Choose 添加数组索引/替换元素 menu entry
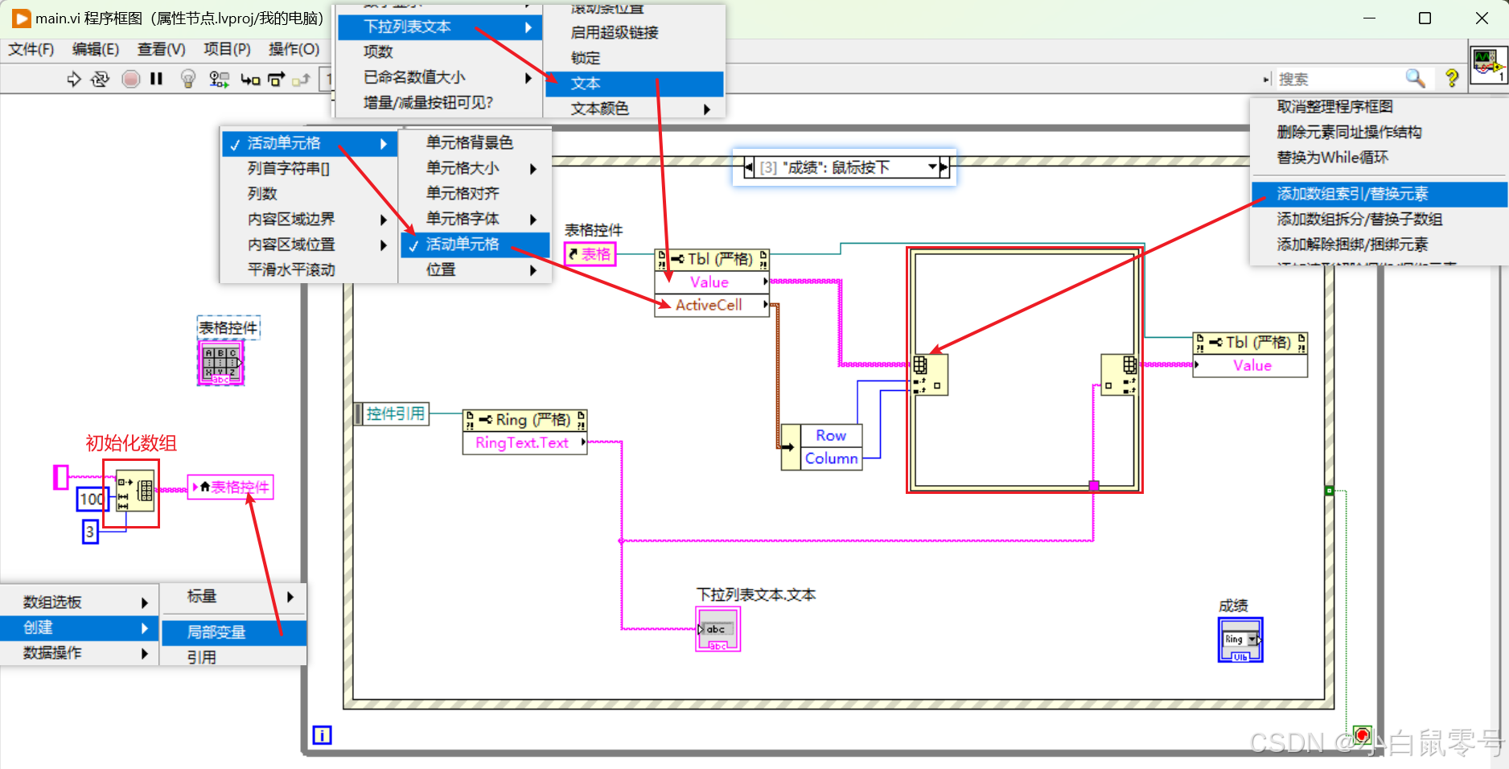The image size is (1509, 769). [x=1379, y=194]
